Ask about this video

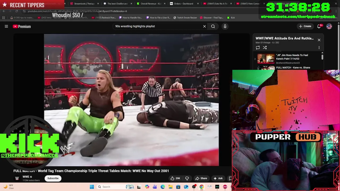coord(218,178)
